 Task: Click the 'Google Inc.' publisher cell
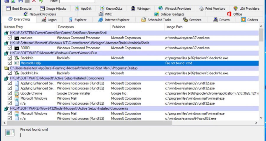point(119,93)
